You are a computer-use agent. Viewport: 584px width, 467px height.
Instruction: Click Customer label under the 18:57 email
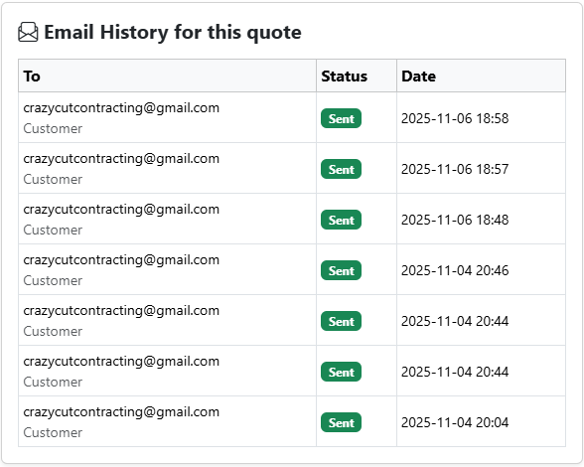[53, 179]
